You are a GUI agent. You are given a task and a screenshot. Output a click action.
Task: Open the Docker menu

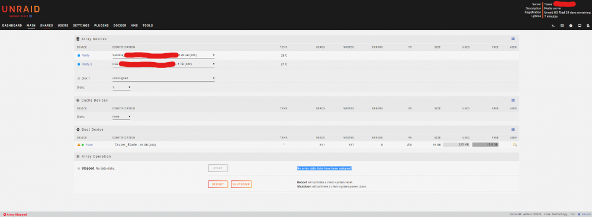120,25
